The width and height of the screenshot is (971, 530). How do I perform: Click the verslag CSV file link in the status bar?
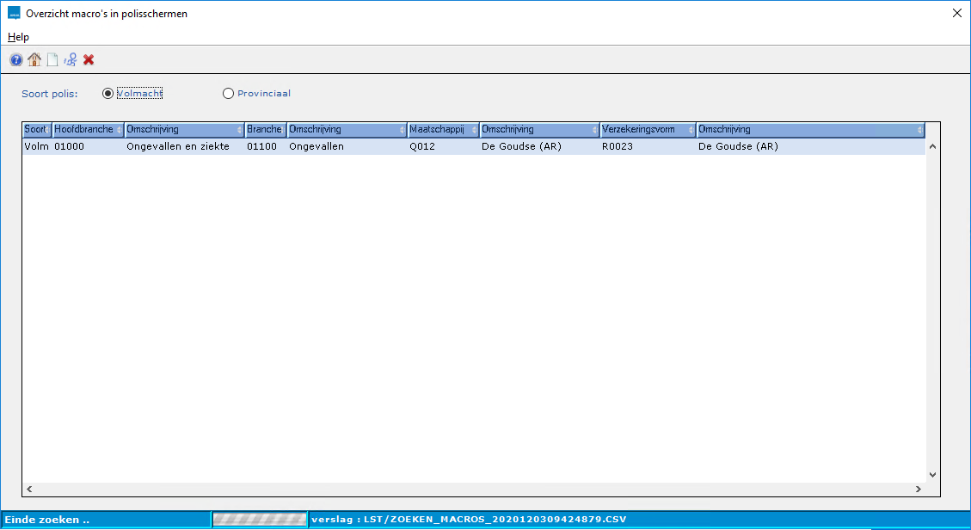click(473, 521)
